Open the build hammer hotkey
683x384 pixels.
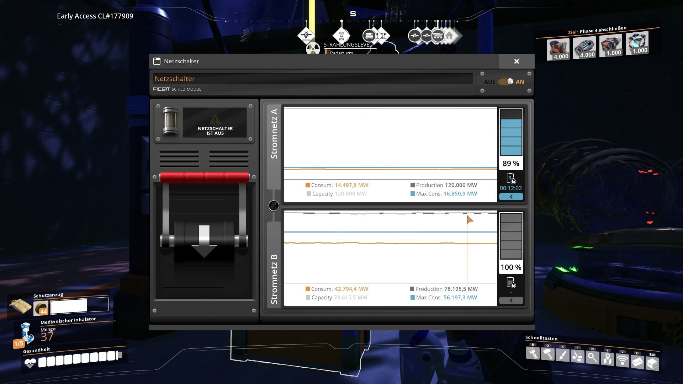548,354
